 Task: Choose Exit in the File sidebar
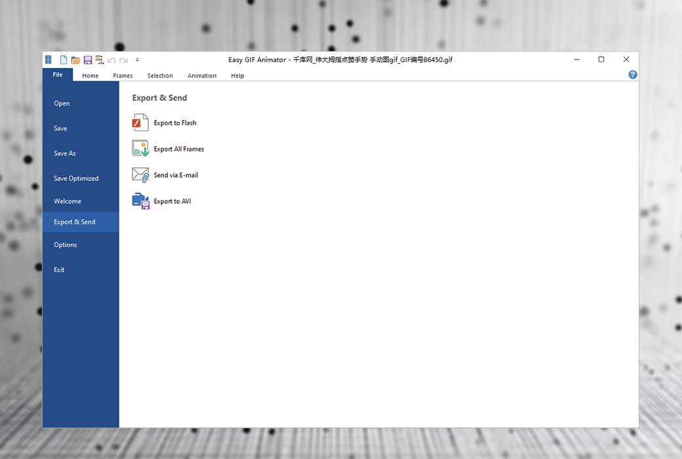(81, 269)
